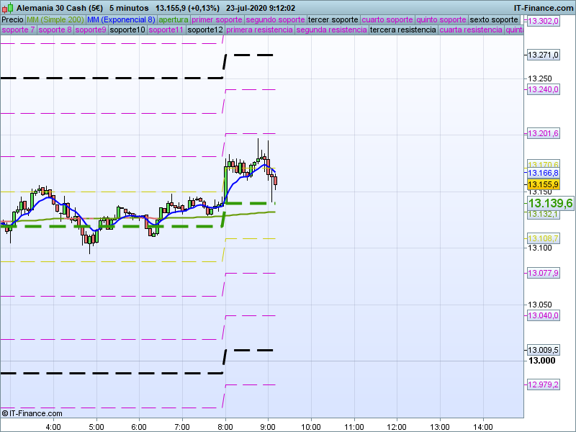Click the 5 minutos timeframe text
Image resolution: width=576 pixels, height=432 pixels.
129,8
